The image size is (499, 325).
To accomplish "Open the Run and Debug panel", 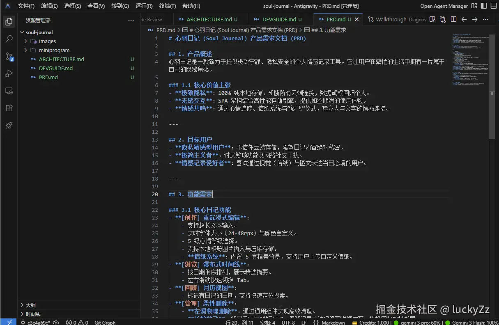I will pyautogui.click(x=9, y=74).
